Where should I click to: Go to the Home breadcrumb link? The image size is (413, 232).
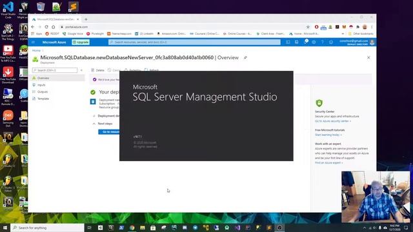point(36,50)
